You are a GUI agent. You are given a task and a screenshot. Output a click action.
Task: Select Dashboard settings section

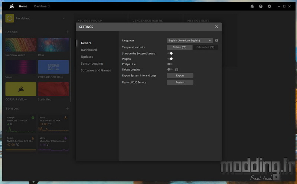click(89, 50)
